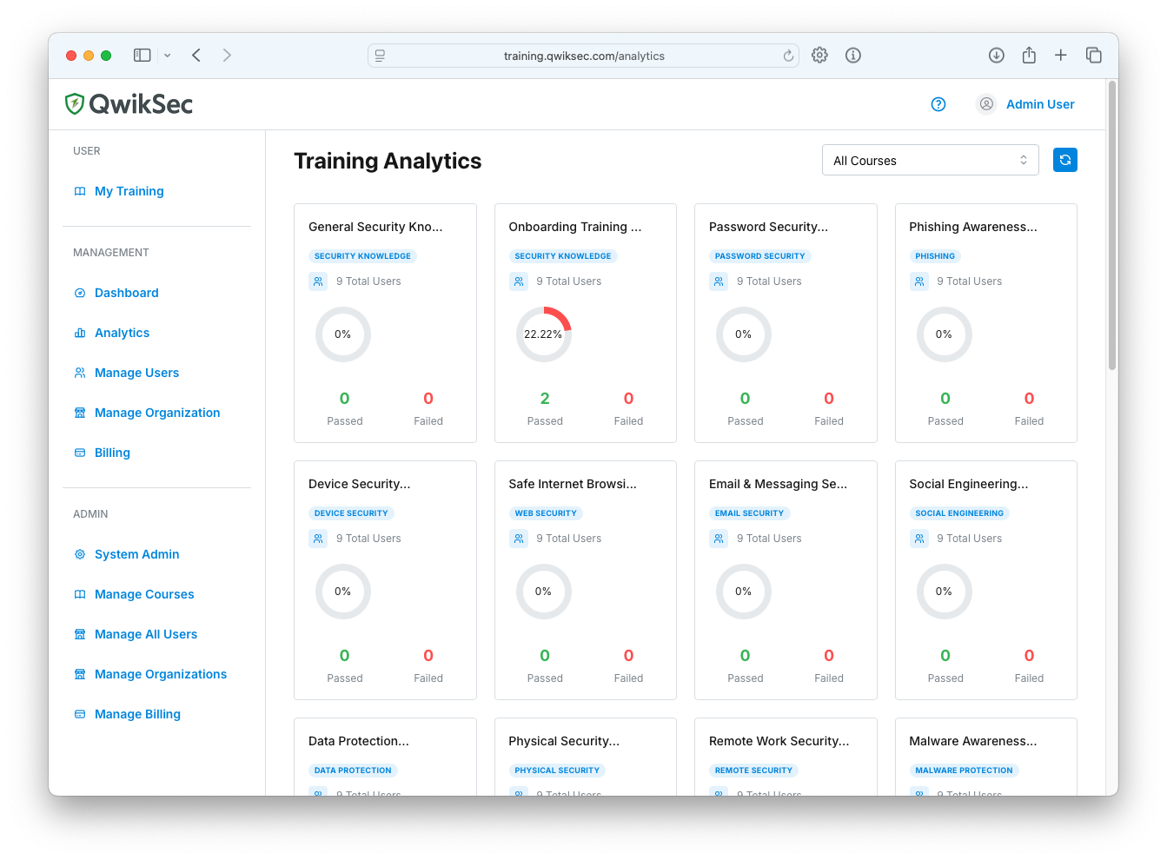
Task: Click the Admin User name link
Action: 1040,104
